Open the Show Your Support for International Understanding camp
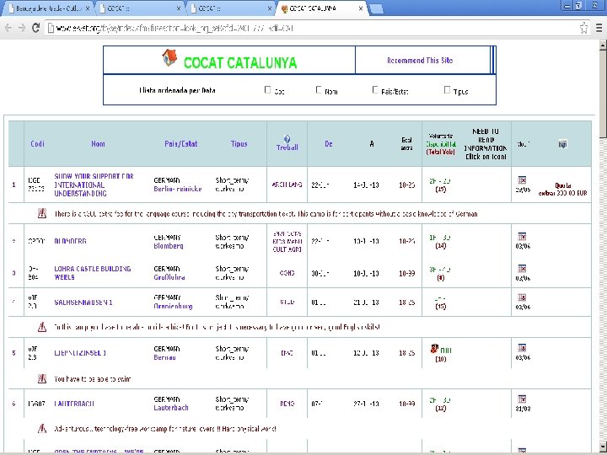 point(94,185)
